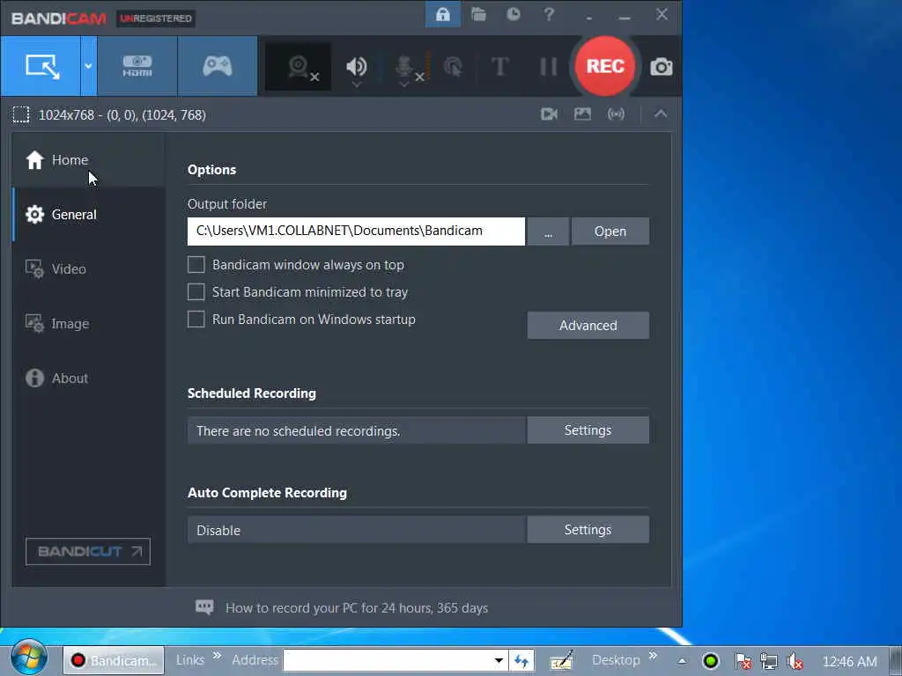Click the green circle tray icon
This screenshot has height=676, width=902.
tap(711, 661)
